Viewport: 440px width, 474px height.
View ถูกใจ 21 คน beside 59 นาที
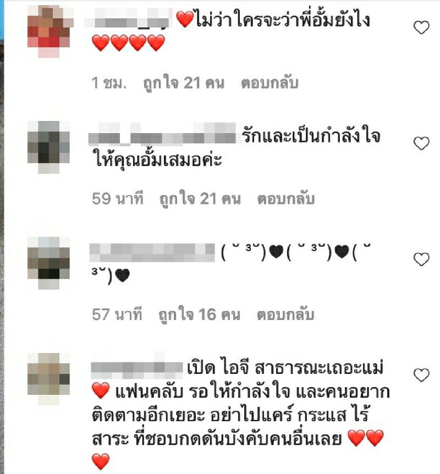(200, 199)
